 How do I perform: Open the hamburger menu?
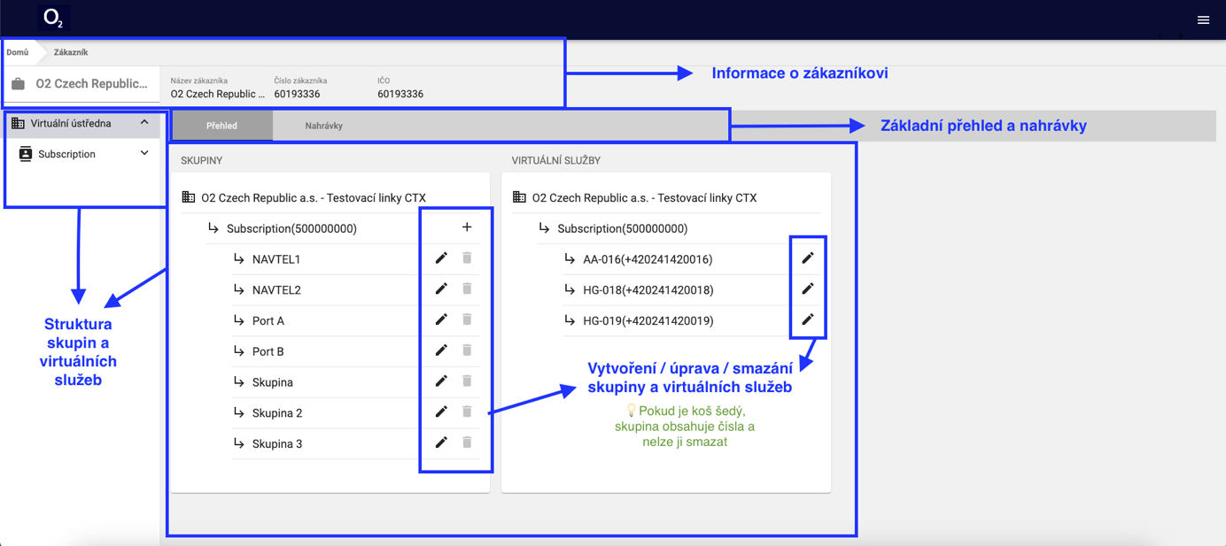tap(1203, 19)
